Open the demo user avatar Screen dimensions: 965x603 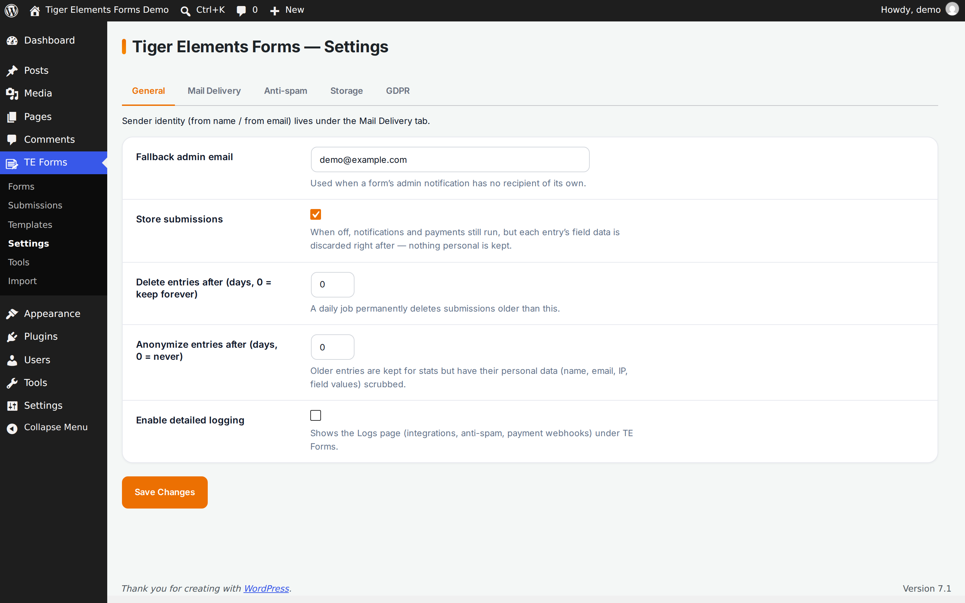pyautogui.click(x=952, y=9)
